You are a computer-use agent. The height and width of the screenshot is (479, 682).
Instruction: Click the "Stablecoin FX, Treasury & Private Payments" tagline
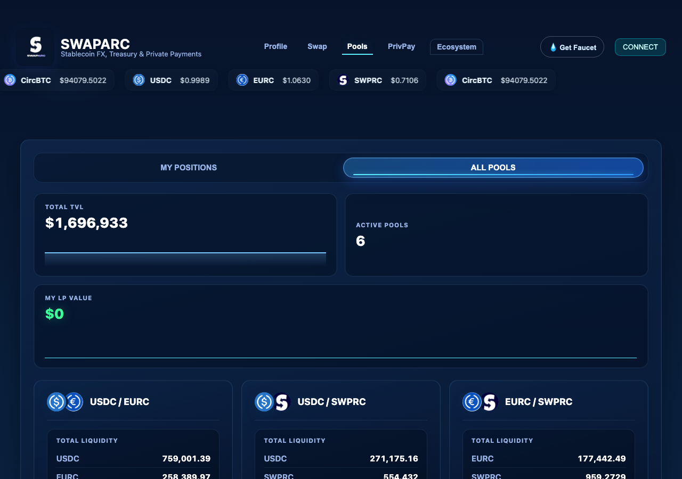click(131, 54)
